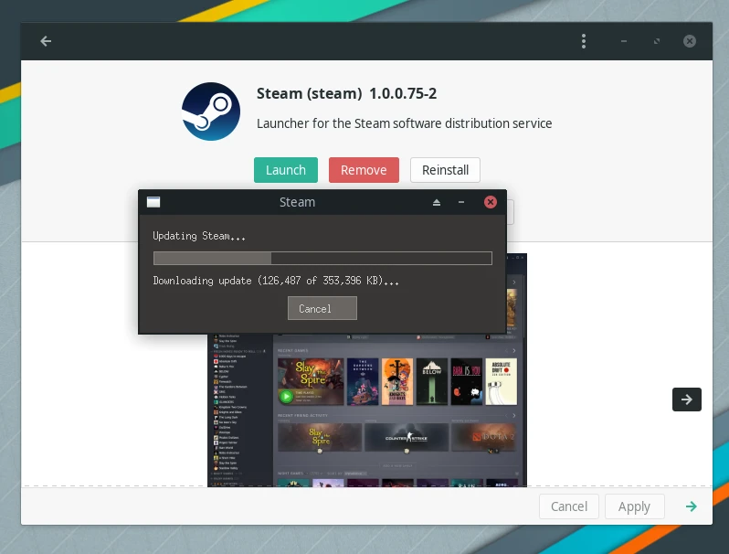Click the green forward arrow at bottom right
Screen dimensions: 729x554
click(x=692, y=506)
